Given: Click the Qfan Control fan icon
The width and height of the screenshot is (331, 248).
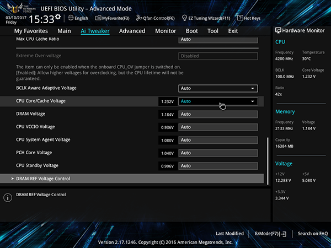Looking at the screenshot, I should [139, 18].
